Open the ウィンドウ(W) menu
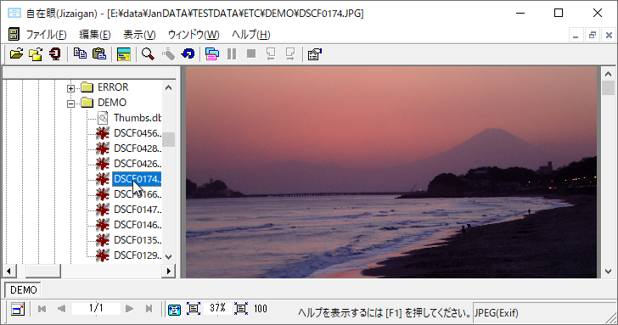This screenshot has height=325, width=618. (x=194, y=35)
